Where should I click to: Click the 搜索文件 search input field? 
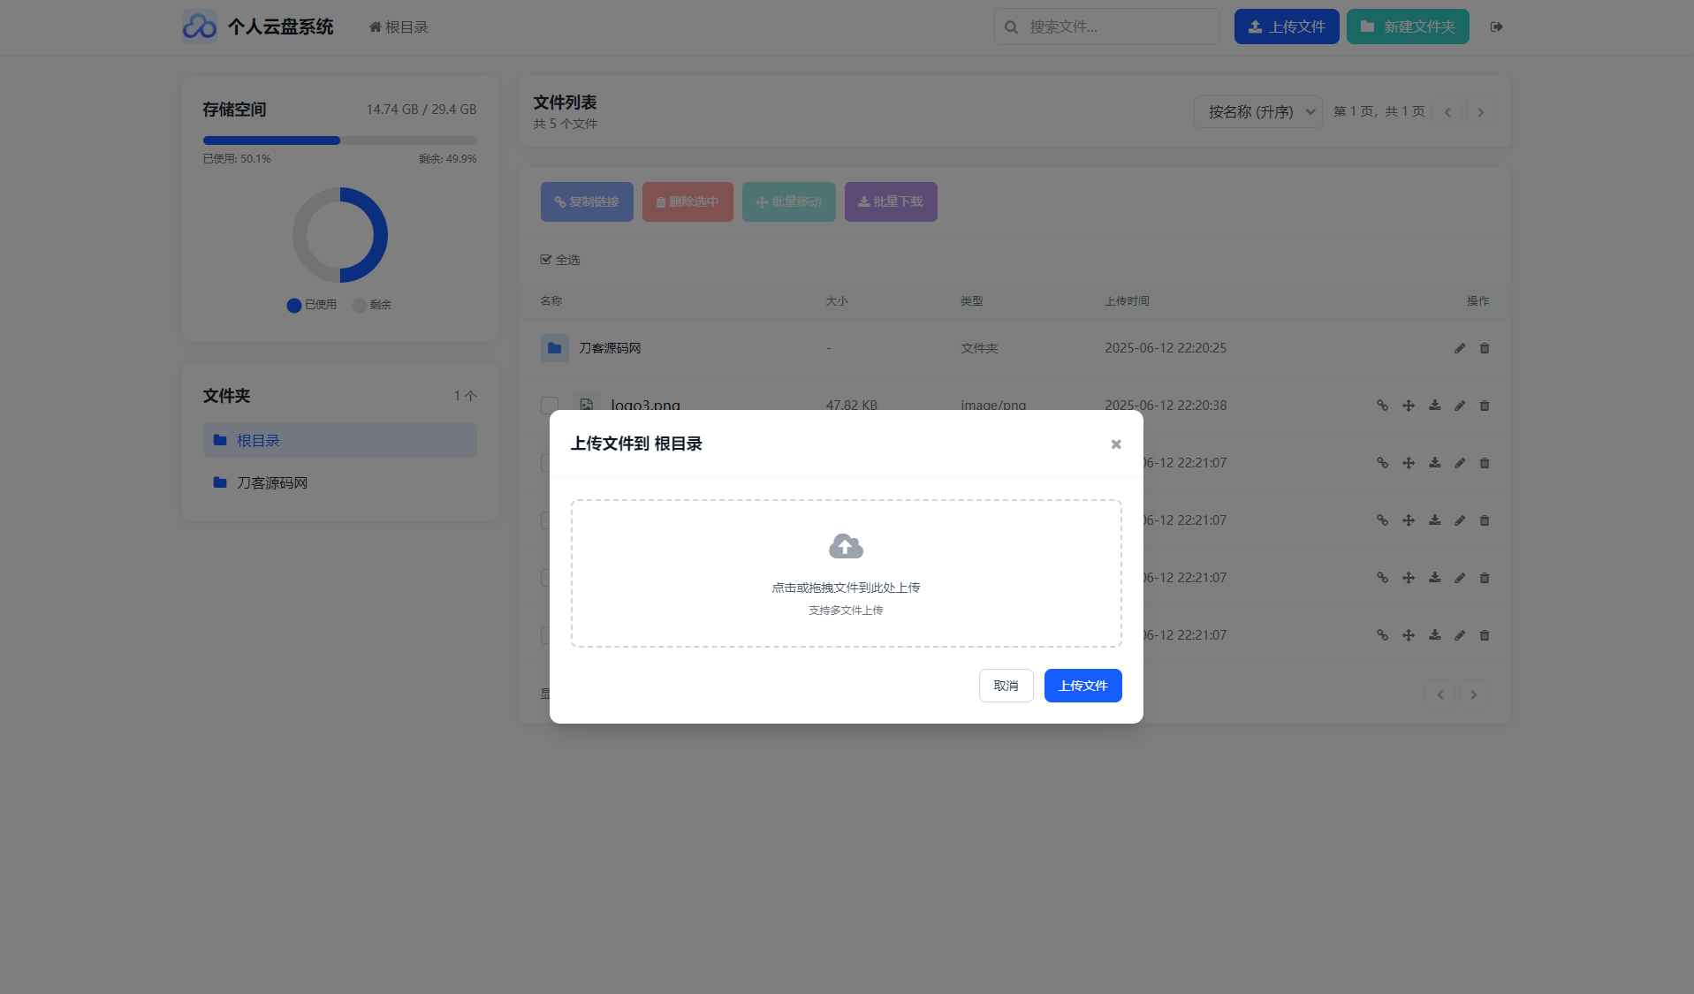click(x=1105, y=27)
